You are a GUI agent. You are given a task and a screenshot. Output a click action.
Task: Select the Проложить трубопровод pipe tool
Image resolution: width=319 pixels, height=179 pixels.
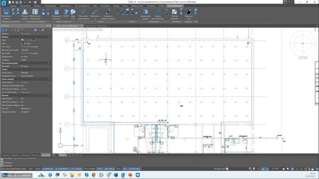pos(83,14)
